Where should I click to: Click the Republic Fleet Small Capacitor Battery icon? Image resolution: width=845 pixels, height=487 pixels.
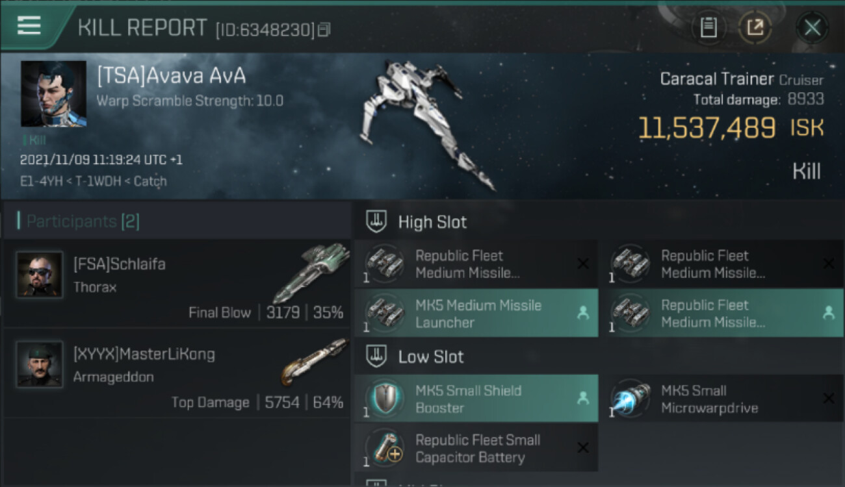[x=385, y=448]
